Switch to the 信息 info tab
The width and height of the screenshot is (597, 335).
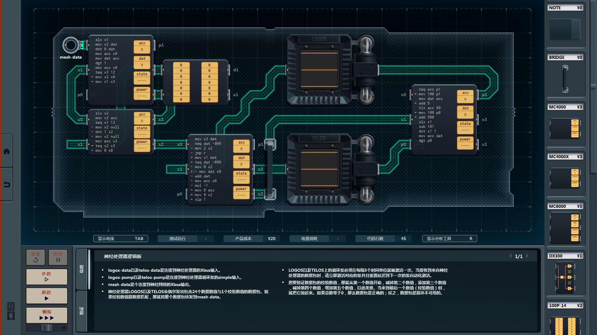81,269
